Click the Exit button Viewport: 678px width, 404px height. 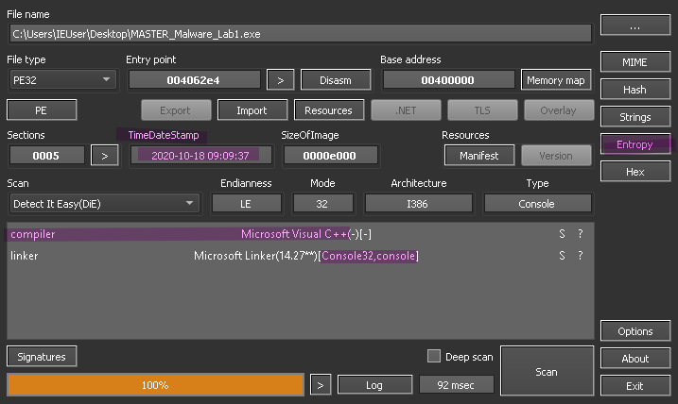[x=635, y=386]
